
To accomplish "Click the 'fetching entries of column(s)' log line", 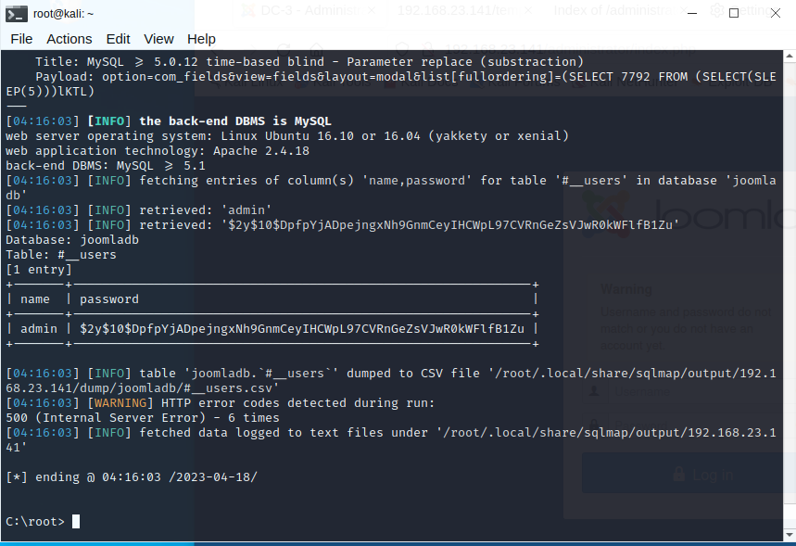I will pyautogui.click(x=391, y=188).
